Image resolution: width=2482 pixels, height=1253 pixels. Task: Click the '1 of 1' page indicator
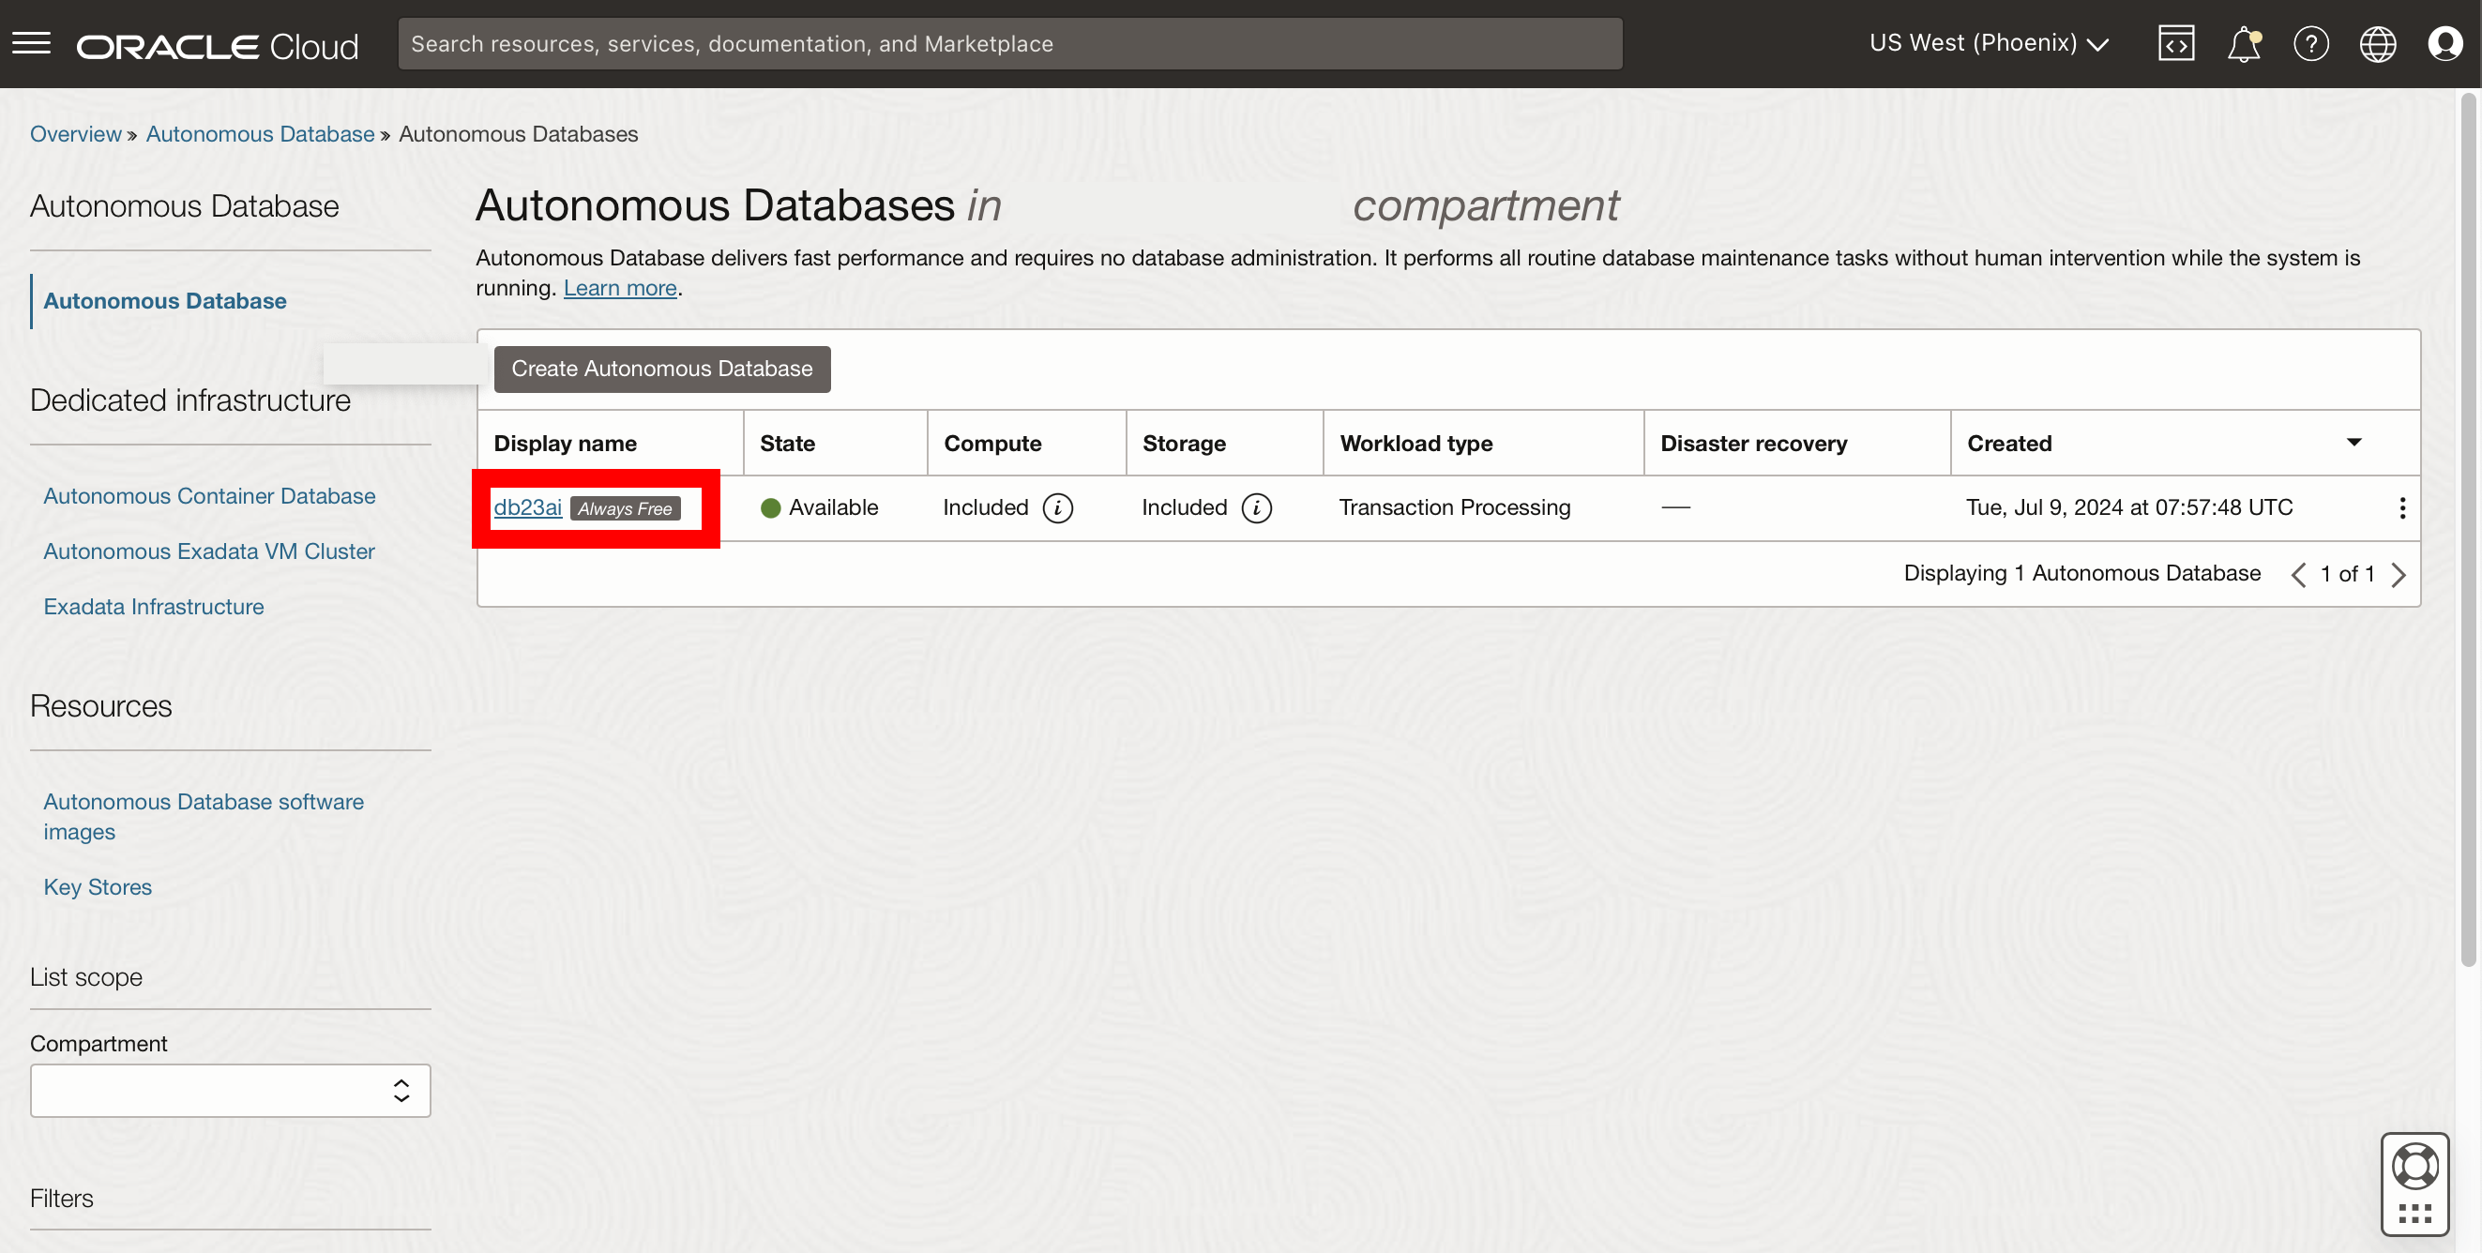pyautogui.click(x=2347, y=574)
